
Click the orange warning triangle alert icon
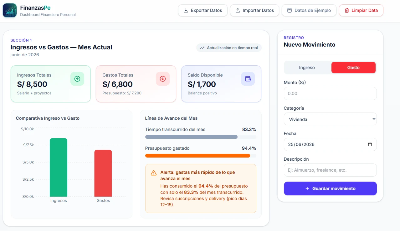tap(154, 173)
